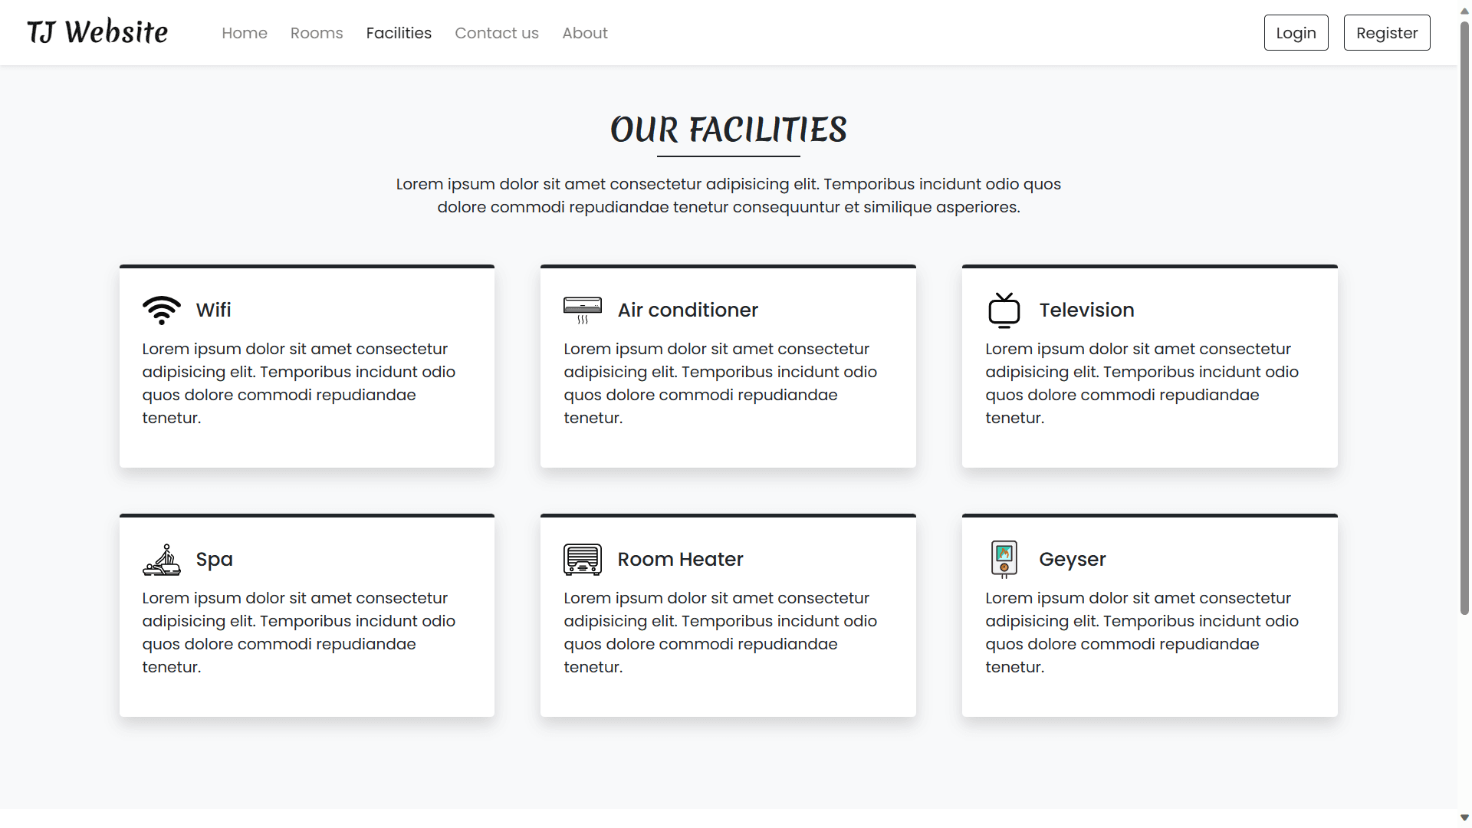Click the OUR FACILITIES heading
Image resolution: width=1472 pixels, height=828 pixels.
coord(728,130)
